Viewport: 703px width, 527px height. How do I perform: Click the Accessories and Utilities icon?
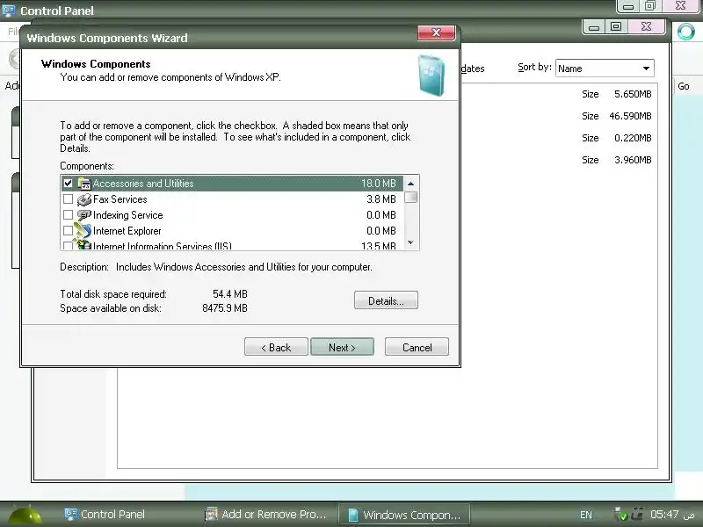coord(83,184)
